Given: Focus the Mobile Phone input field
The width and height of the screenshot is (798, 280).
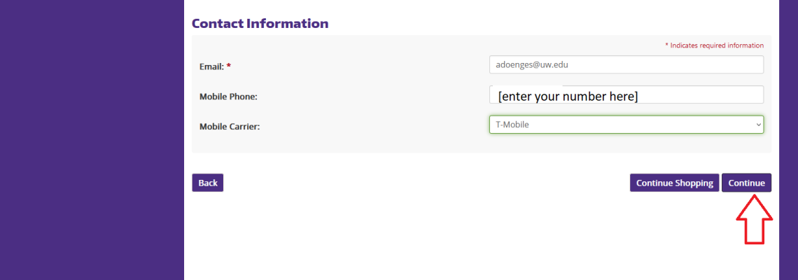Looking at the screenshot, I should pyautogui.click(x=626, y=94).
